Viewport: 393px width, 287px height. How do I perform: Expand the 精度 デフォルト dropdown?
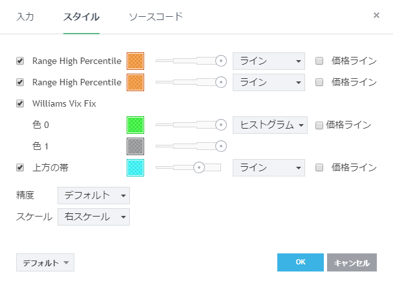94,195
